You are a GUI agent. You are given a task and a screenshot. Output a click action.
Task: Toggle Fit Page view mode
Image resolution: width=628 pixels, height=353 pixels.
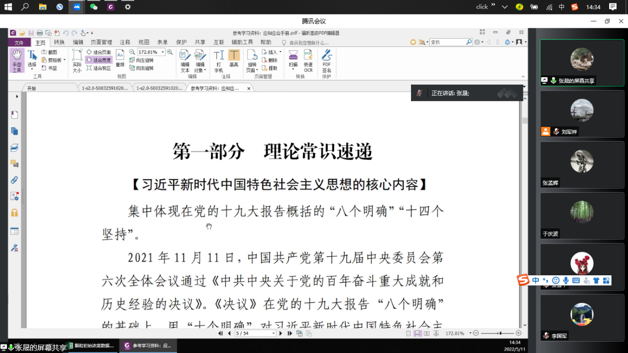[x=99, y=52]
